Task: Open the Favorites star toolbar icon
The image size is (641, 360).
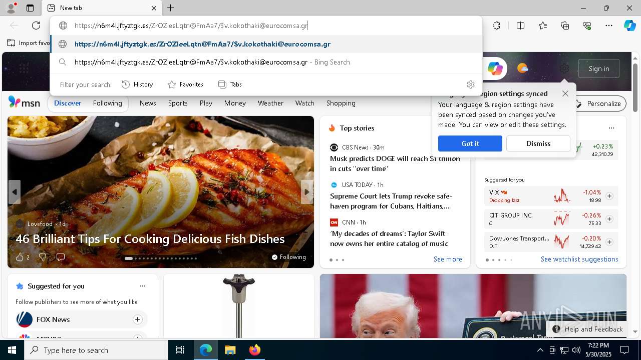Action: [543, 25]
